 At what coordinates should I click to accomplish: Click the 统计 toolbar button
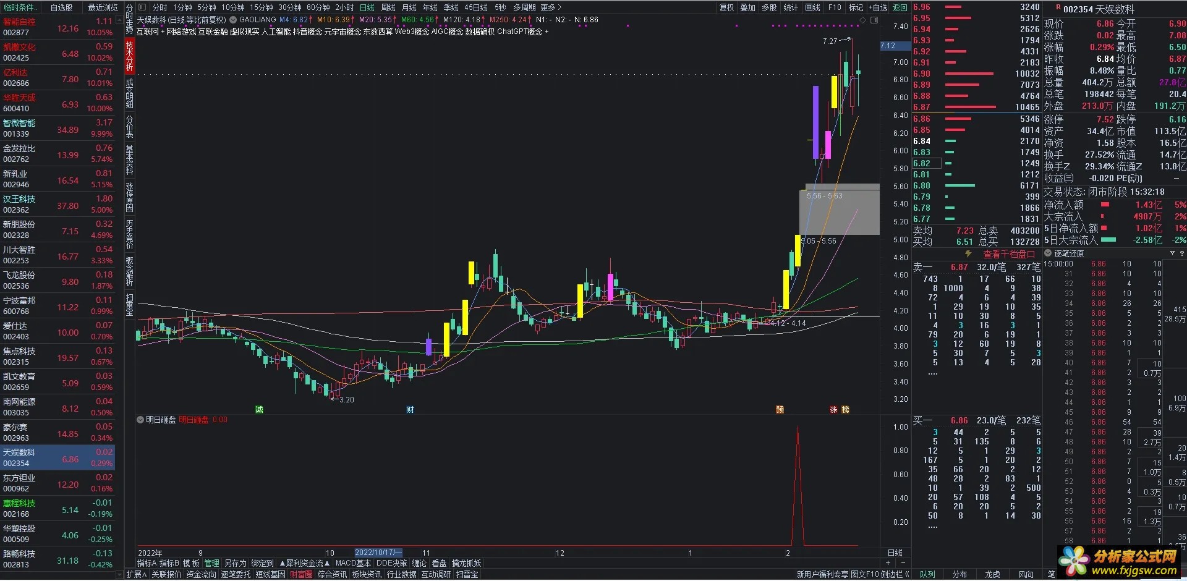[x=791, y=7]
